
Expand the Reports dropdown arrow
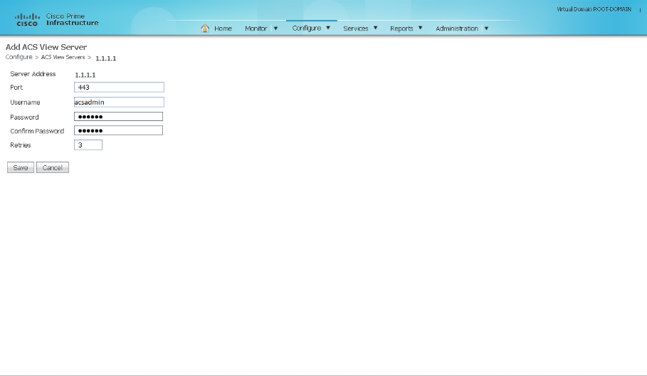pos(420,28)
